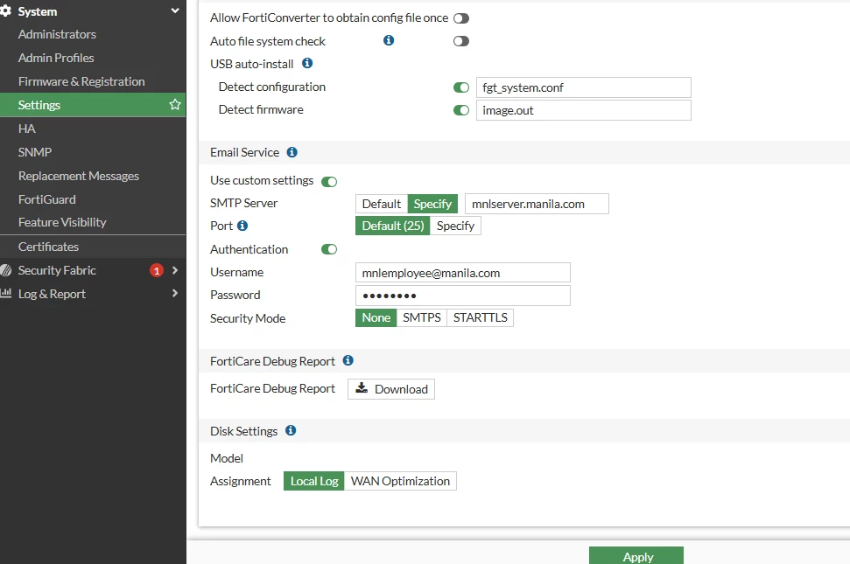The width and height of the screenshot is (850, 564).
Task: Toggle the Authentication switch
Action: tap(329, 249)
